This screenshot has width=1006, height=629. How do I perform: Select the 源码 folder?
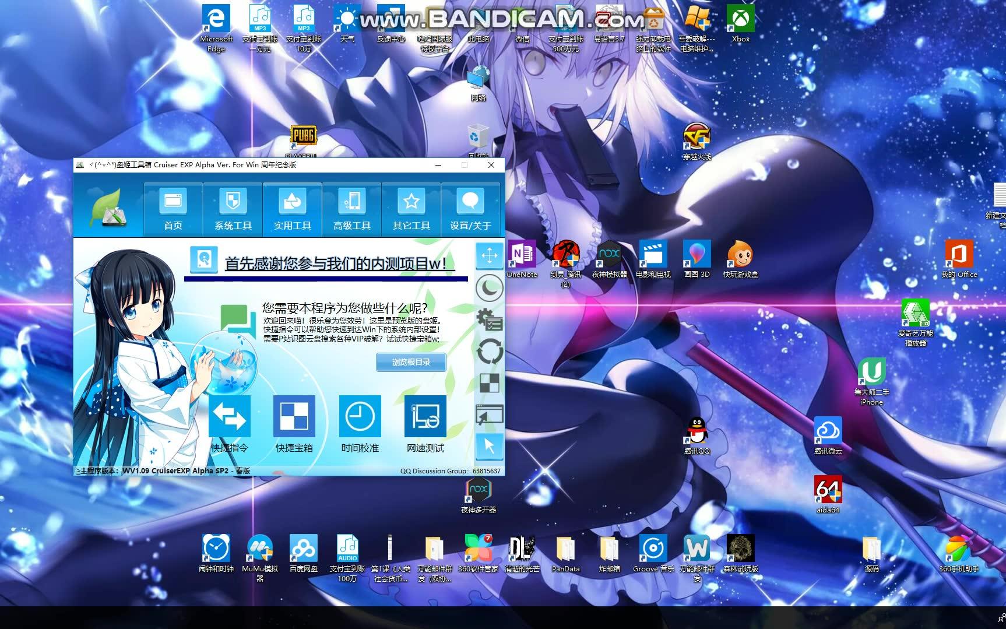point(872,554)
